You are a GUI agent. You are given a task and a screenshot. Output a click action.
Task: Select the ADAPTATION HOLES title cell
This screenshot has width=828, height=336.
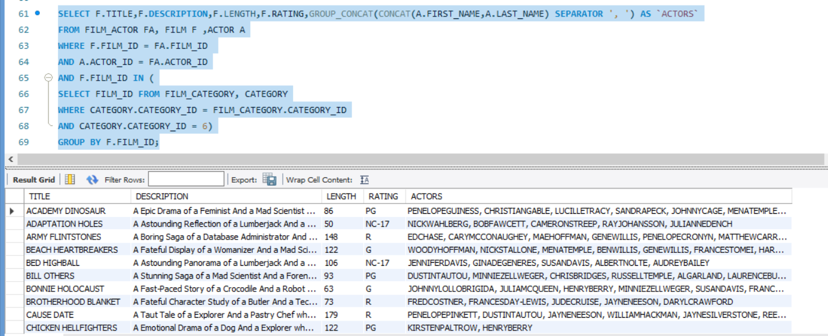pyautogui.click(x=76, y=224)
